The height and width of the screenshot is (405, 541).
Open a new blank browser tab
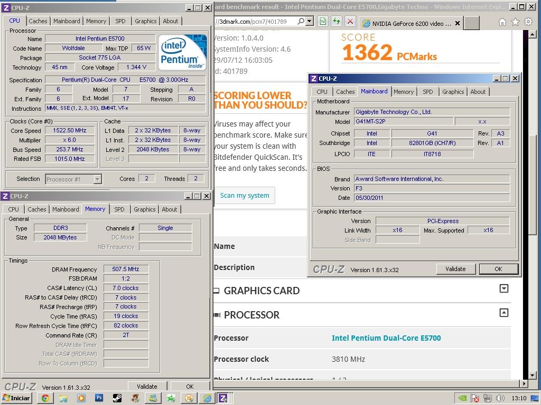(472, 23)
